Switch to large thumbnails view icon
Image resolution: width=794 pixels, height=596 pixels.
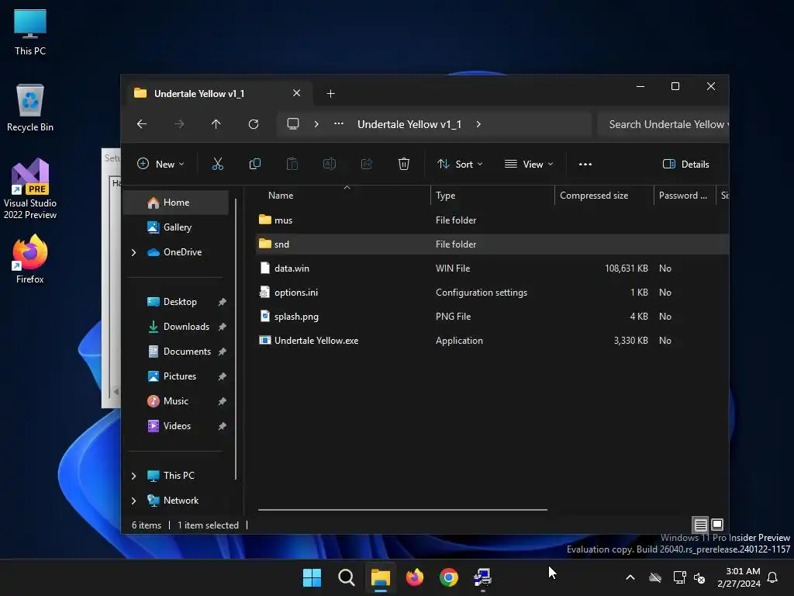[x=717, y=525]
